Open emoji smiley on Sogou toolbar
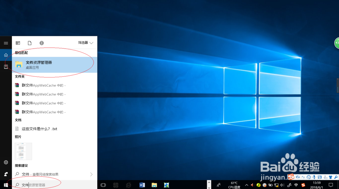Image resolution: width=339 pixels, height=189 pixels. pos(309,177)
